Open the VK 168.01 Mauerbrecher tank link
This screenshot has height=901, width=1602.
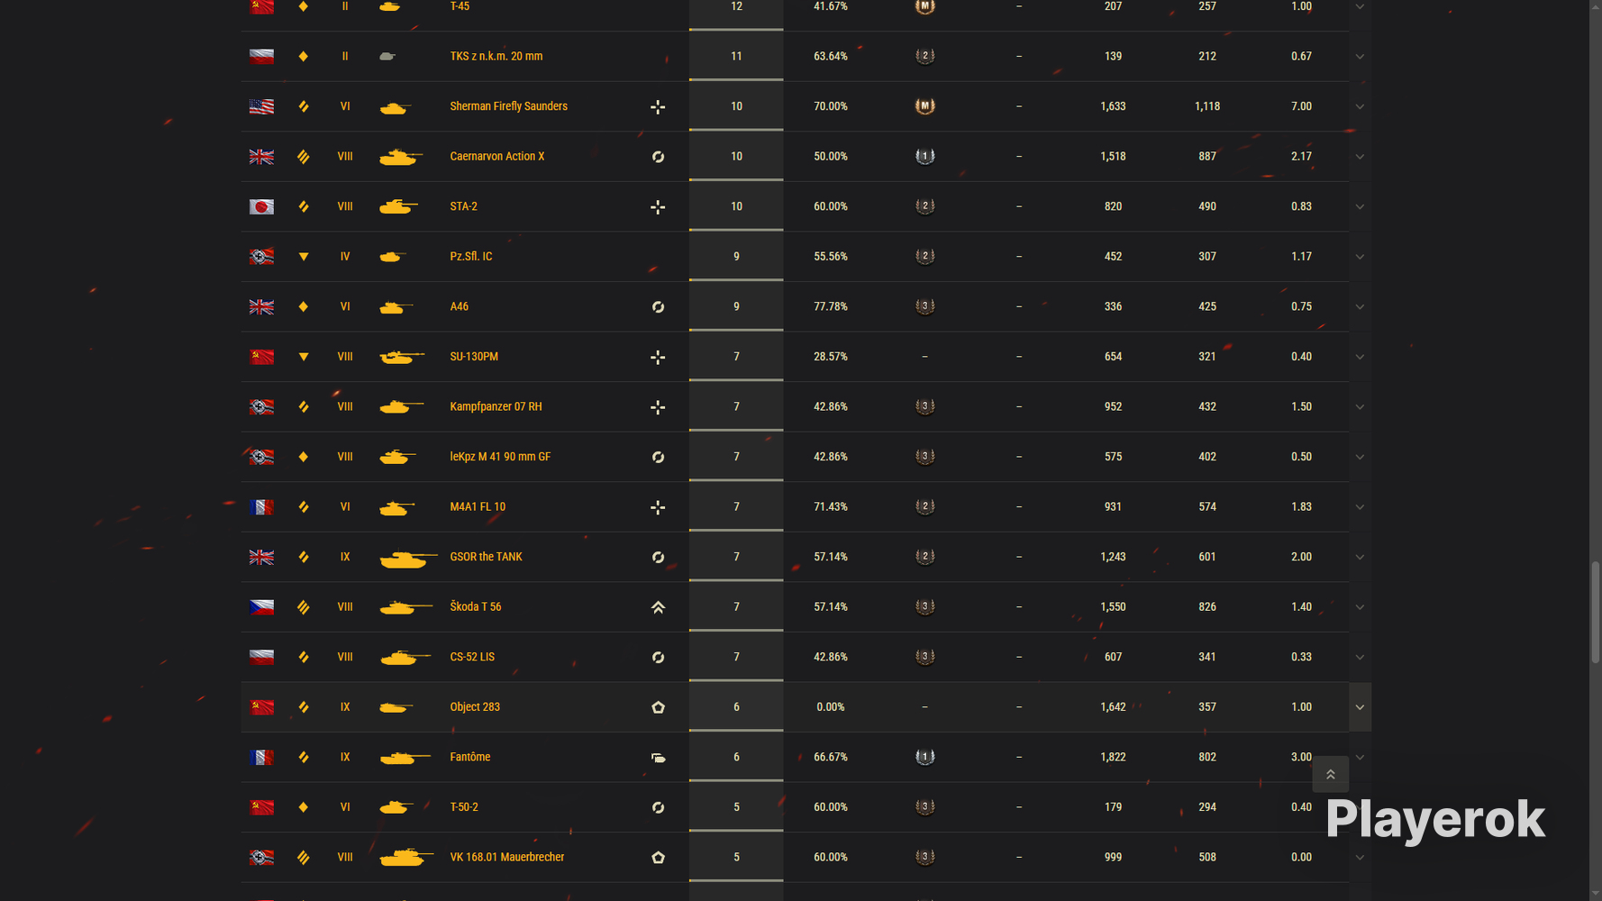pyautogui.click(x=506, y=857)
